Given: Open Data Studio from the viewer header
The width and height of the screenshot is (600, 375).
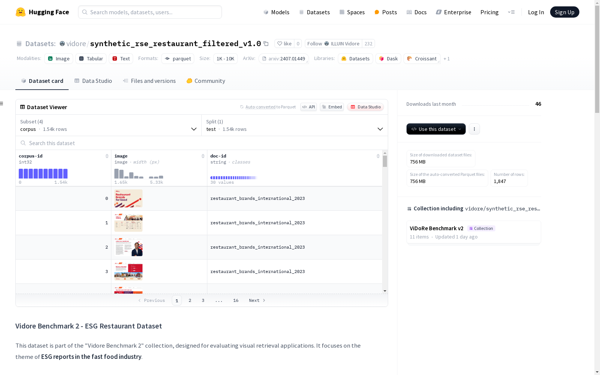Looking at the screenshot, I should tap(365, 107).
